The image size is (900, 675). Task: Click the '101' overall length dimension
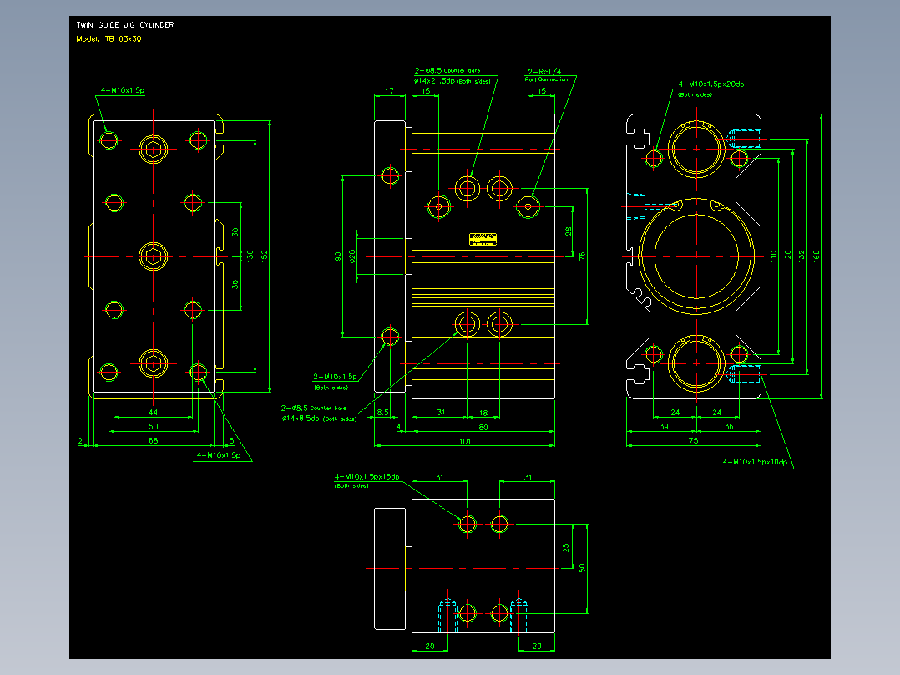(465, 441)
